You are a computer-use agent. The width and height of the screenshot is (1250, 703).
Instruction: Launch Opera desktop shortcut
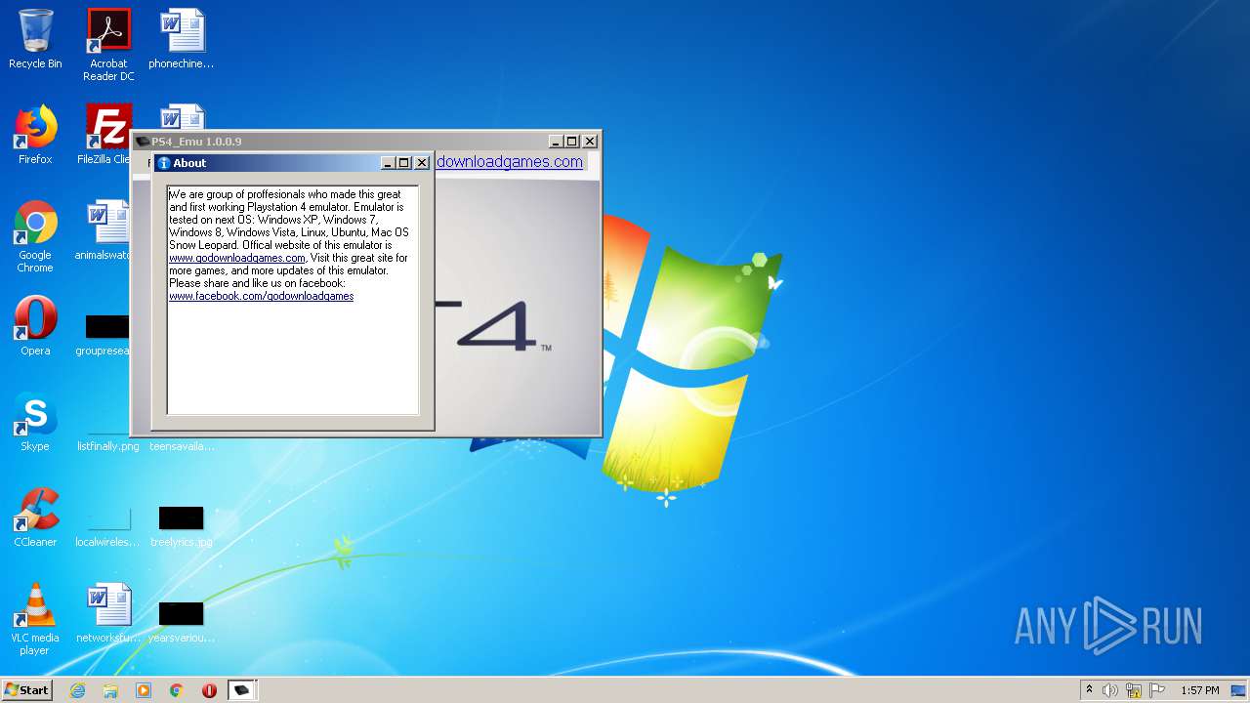tap(35, 326)
